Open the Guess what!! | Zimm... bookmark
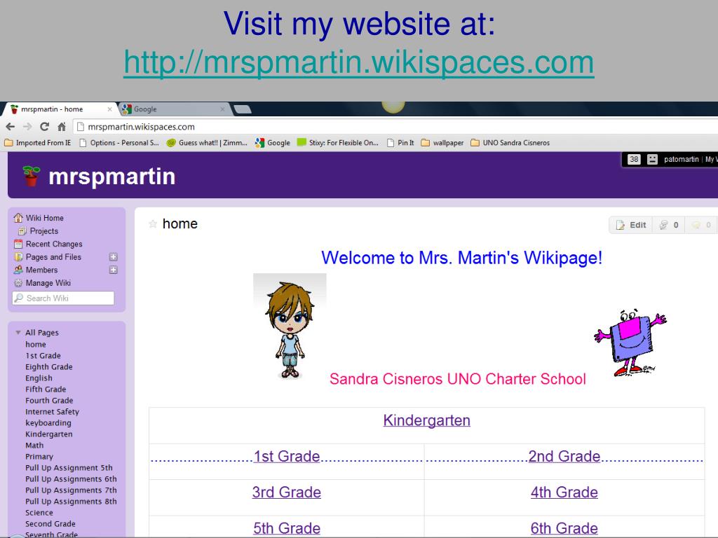The width and height of the screenshot is (718, 538). click(207, 143)
